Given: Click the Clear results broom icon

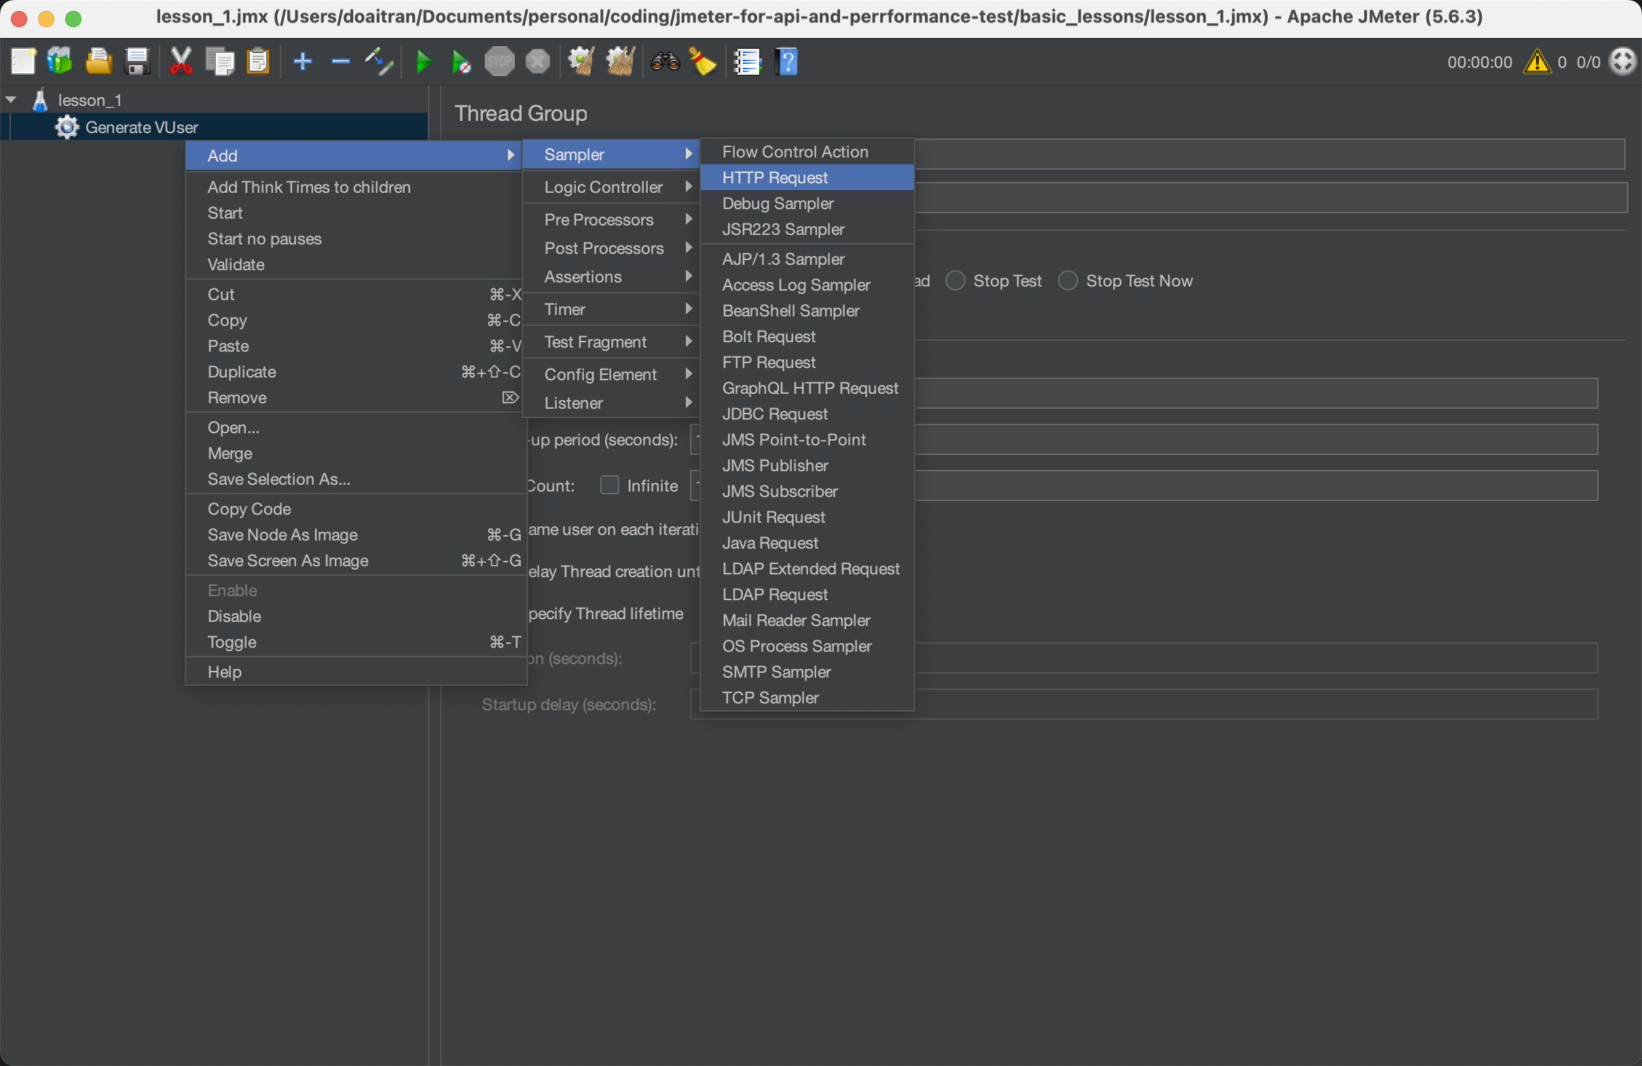Looking at the screenshot, I should [x=581, y=61].
